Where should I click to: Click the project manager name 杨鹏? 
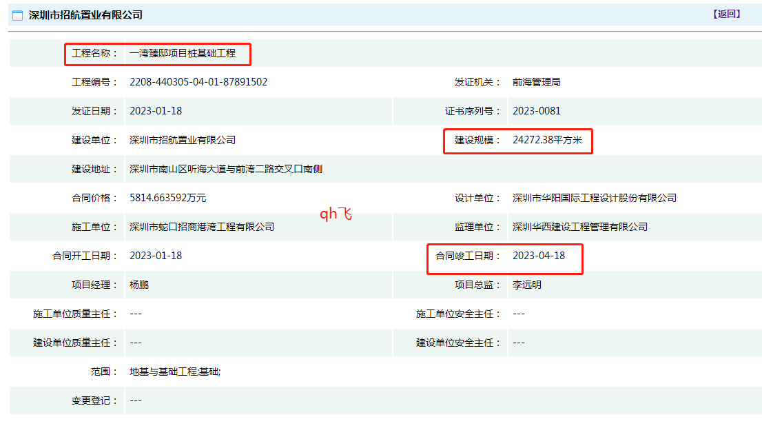tap(139, 285)
